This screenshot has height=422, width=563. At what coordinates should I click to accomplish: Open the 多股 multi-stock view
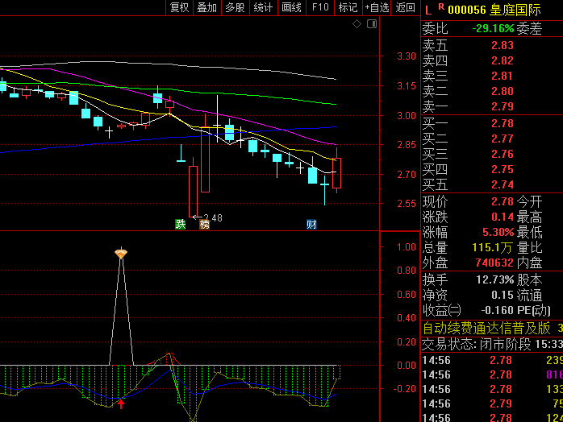tap(235, 7)
